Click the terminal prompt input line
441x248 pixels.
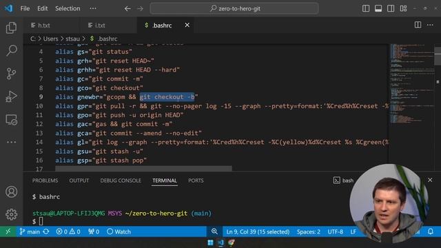37,221
